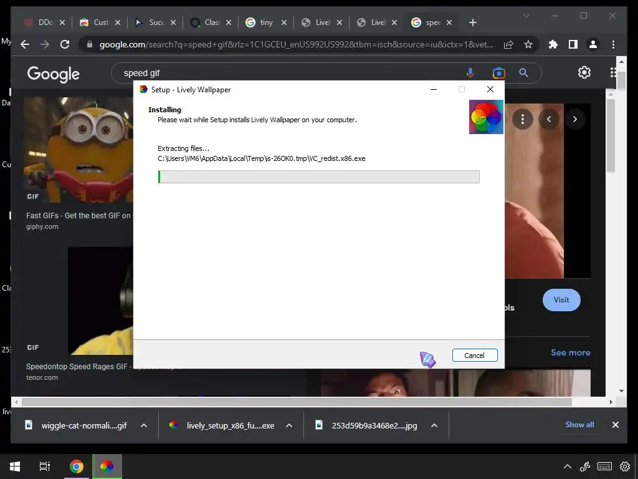Screen dimensions: 638x479
Task: Open 253d59b9a3468e2 jpg download
Action: 368,425
